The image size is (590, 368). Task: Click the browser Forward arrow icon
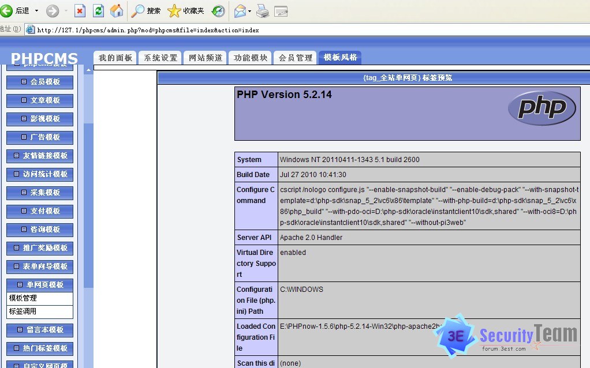[x=53, y=11]
